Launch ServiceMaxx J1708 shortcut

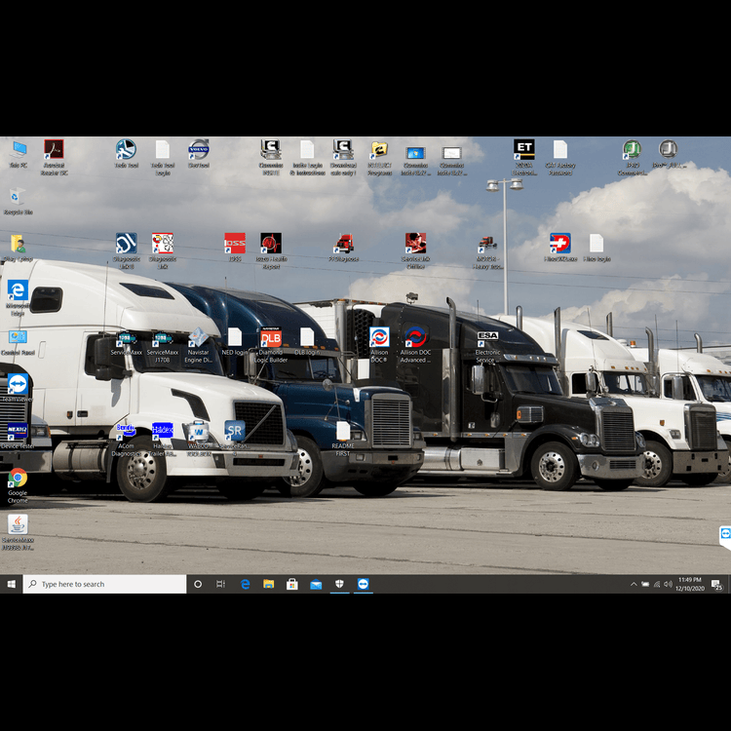click(x=163, y=346)
